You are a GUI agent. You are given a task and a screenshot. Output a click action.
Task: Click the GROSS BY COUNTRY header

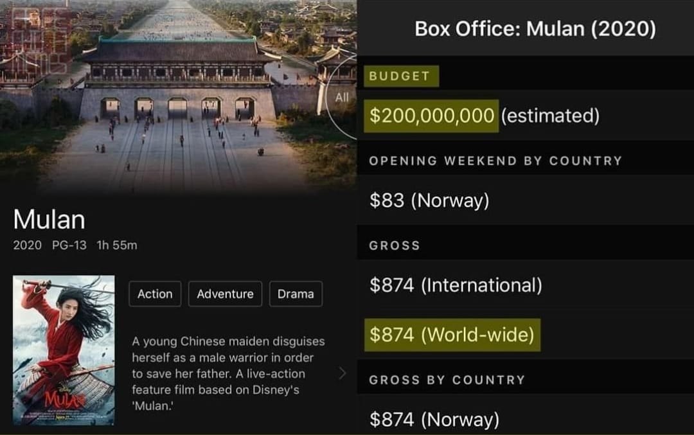[447, 380]
